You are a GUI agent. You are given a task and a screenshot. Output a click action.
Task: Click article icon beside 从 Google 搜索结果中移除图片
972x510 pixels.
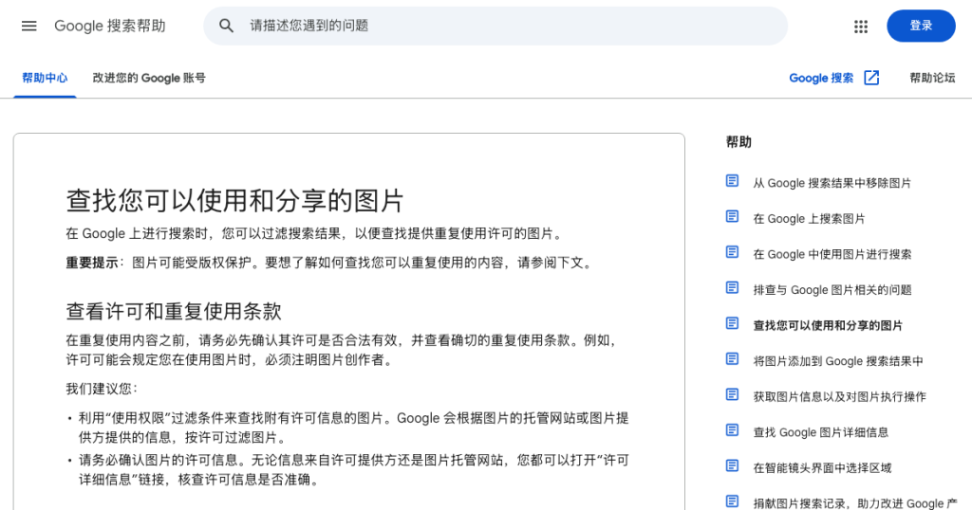(x=732, y=181)
